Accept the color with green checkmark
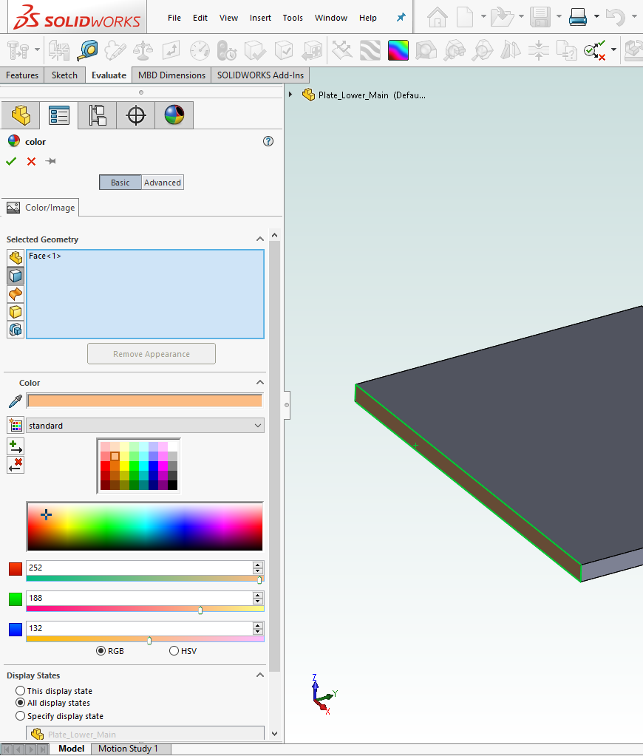 (x=11, y=161)
